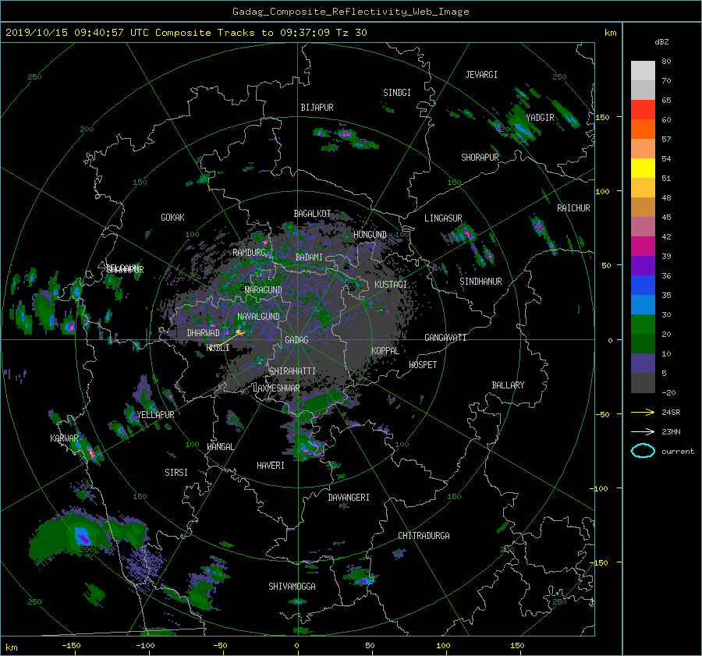Click the SINDHANUR city label
The image size is (702, 656).
pyautogui.click(x=480, y=282)
